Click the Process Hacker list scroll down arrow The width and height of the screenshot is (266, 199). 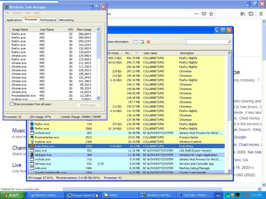[229, 171]
